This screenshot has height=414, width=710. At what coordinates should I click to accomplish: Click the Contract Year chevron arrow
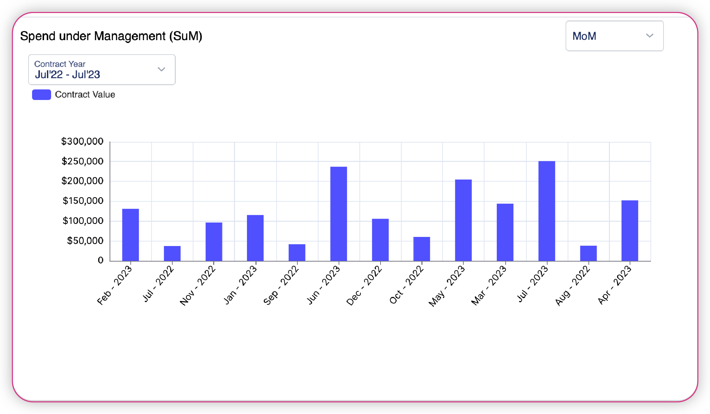[x=161, y=69]
